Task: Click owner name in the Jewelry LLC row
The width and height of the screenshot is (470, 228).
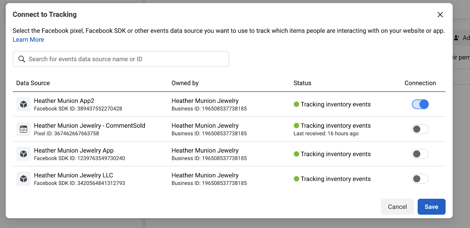Action: (205, 175)
